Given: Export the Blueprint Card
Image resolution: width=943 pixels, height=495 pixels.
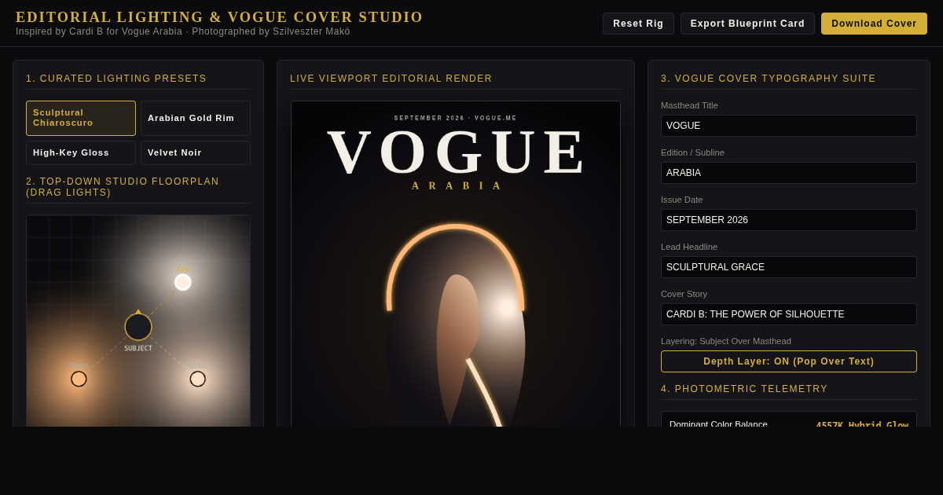Looking at the screenshot, I should [x=747, y=24].
